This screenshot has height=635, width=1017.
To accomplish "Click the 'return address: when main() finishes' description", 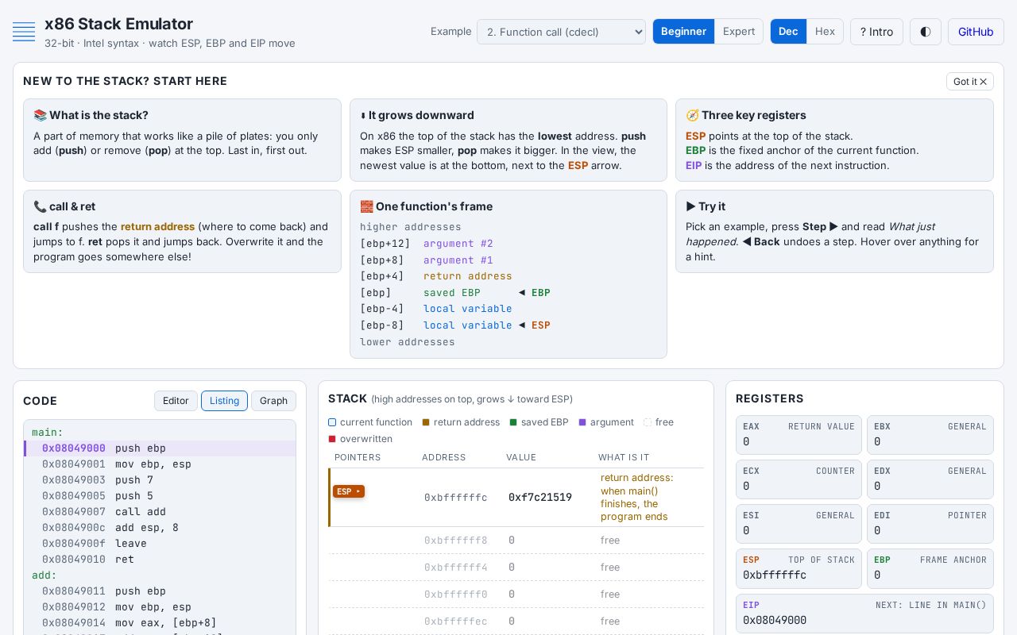I will tap(637, 497).
